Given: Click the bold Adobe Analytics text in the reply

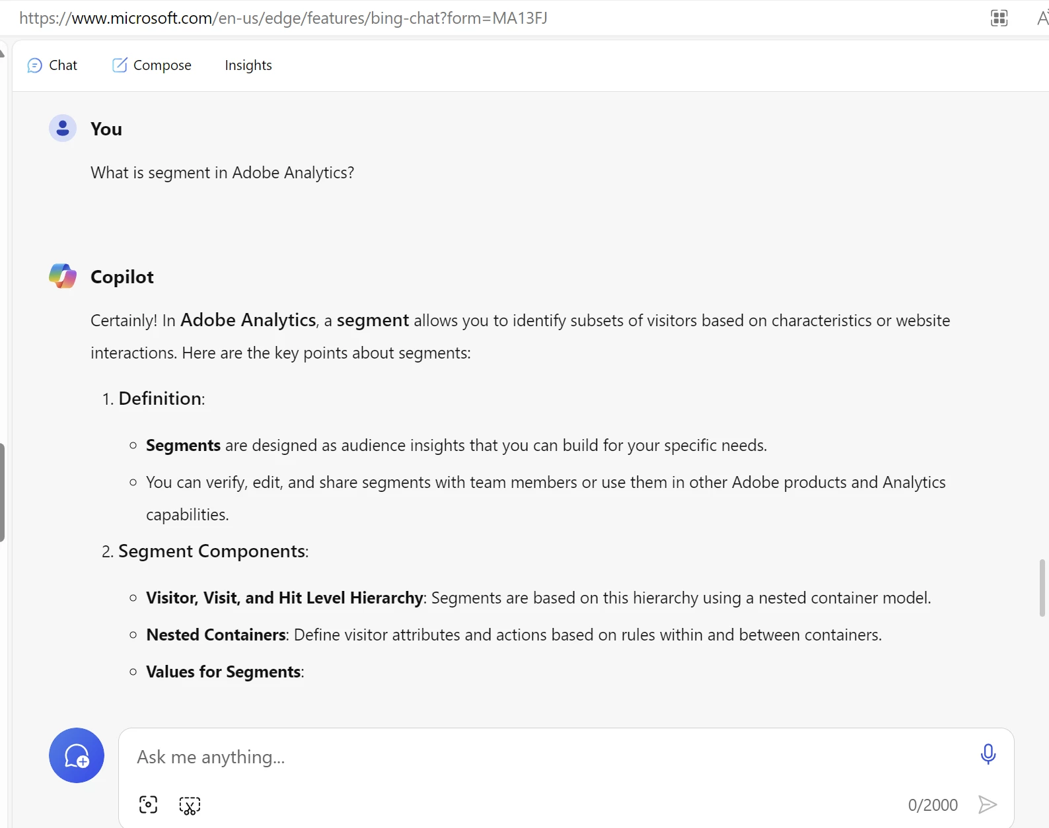Looking at the screenshot, I should pyautogui.click(x=248, y=320).
